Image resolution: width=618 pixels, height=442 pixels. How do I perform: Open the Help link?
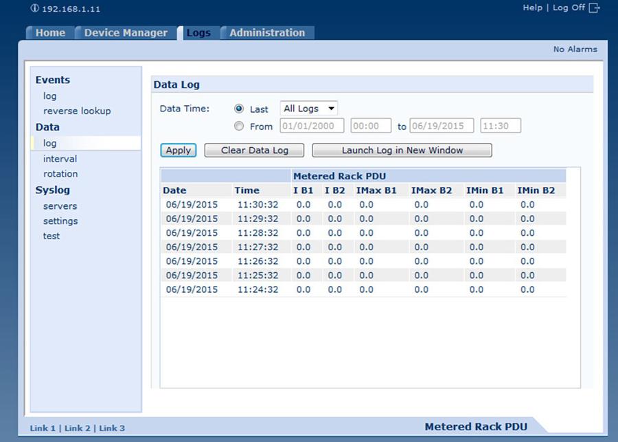(x=532, y=8)
